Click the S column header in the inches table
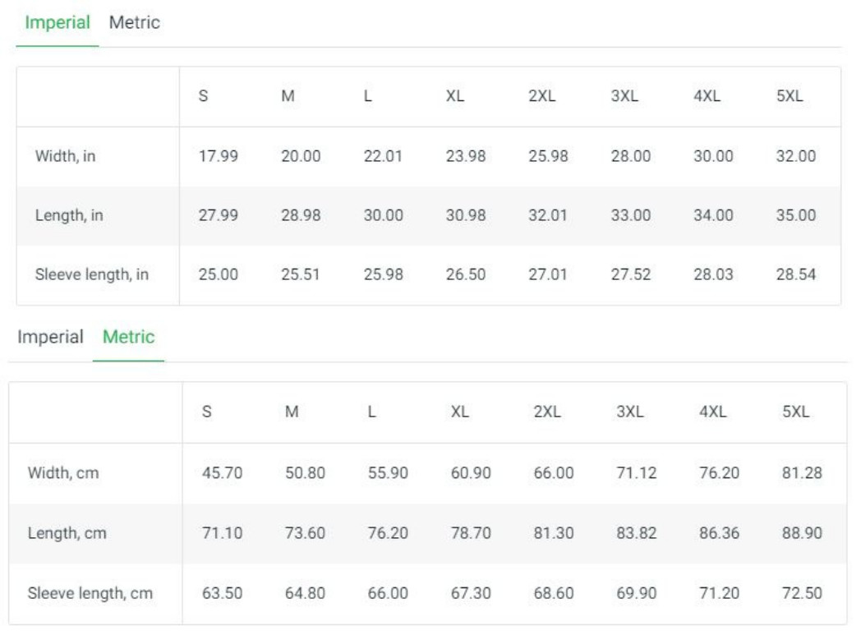 [x=203, y=96]
